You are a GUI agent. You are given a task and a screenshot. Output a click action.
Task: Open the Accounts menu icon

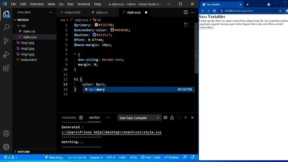(6, 133)
